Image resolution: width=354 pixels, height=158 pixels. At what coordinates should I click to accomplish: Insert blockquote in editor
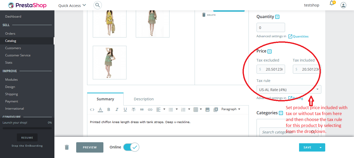[142, 110]
